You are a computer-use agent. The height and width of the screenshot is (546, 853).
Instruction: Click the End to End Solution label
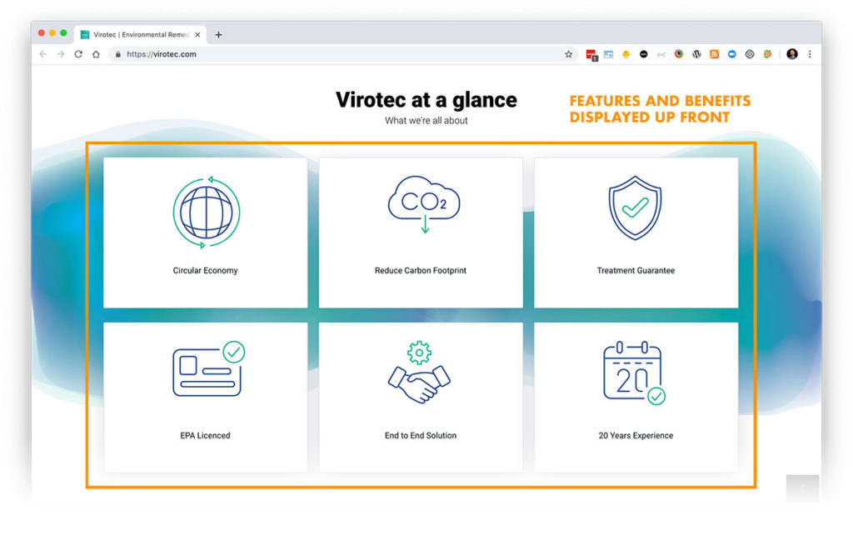point(421,435)
